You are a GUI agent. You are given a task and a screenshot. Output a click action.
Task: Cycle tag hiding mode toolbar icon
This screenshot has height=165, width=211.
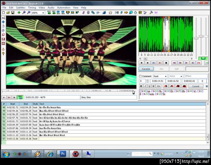point(156,13)
